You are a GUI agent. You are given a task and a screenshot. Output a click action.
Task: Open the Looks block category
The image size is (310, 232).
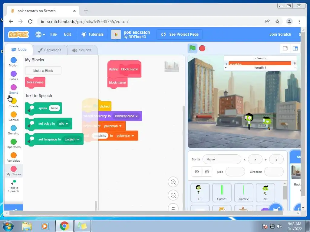13,76
